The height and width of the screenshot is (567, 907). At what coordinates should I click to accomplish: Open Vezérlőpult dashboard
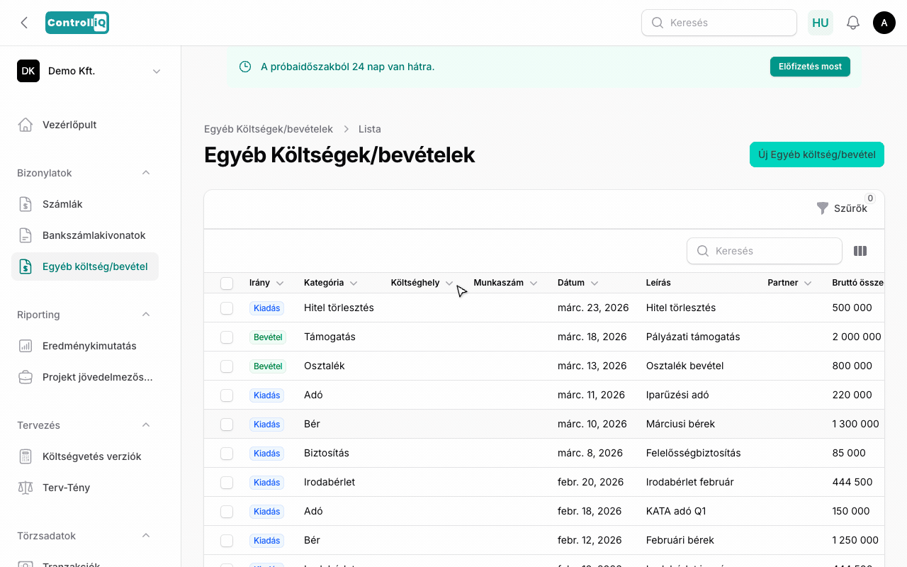(85, 125)
